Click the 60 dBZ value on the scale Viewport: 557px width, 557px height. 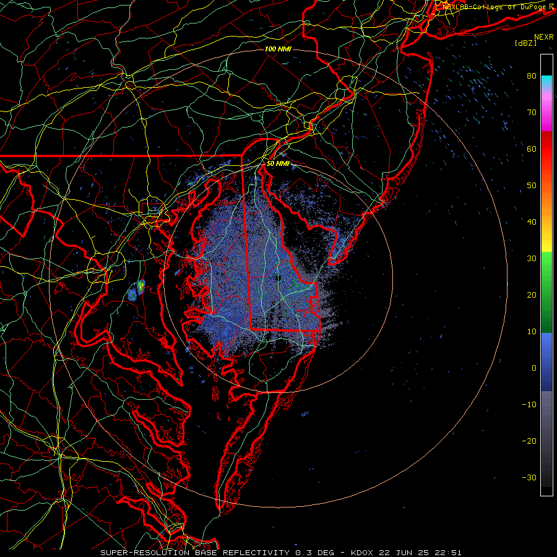tap(532, 149)
